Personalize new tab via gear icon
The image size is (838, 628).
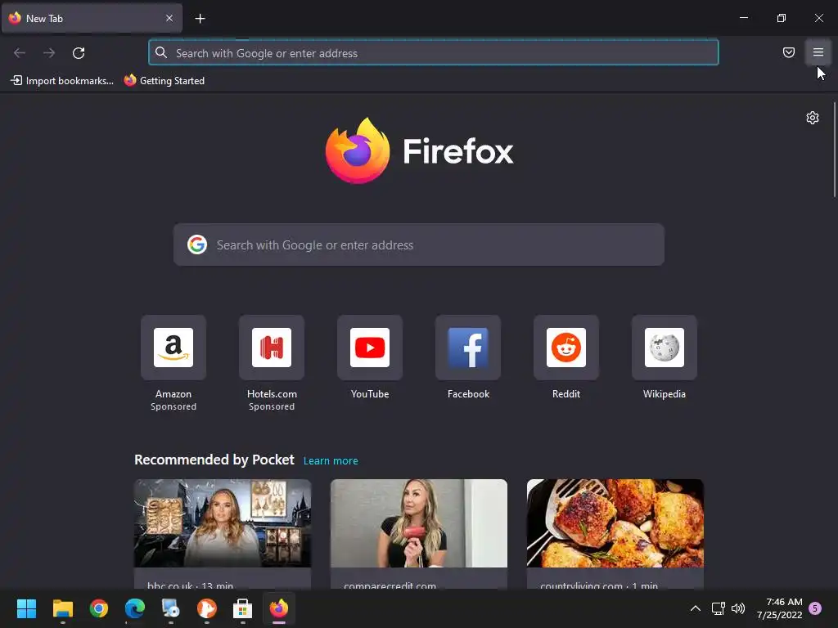813,118
